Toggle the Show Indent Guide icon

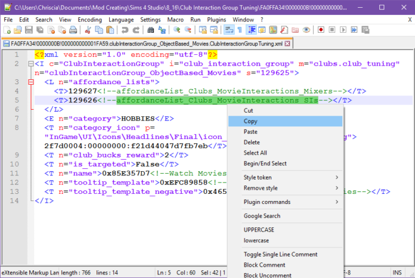coord(251,29)
